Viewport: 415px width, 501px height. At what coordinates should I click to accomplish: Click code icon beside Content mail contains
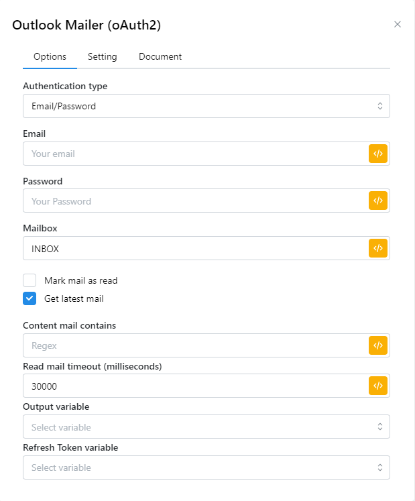point(378,345)
